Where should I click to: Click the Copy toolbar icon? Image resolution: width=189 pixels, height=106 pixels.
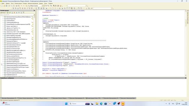(x=12, y=6)
